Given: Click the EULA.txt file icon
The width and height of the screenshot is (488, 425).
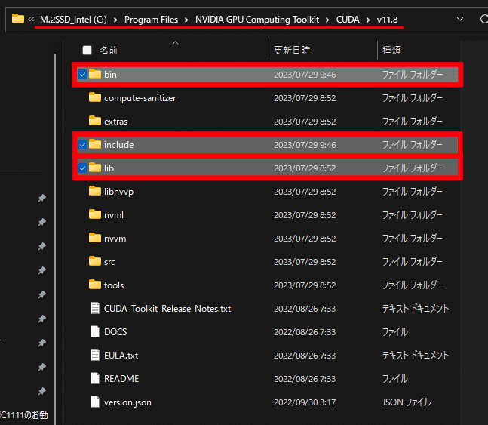Looking at the screenshot, I should click(x=95, y=355).
